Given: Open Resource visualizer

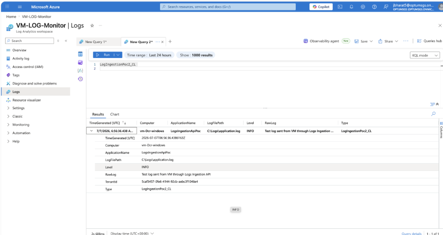Looking at the screenshot, I should [x=27, y=100].
